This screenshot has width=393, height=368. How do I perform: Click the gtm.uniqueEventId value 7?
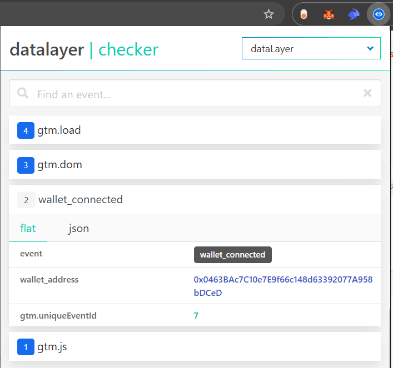point(196,316)
